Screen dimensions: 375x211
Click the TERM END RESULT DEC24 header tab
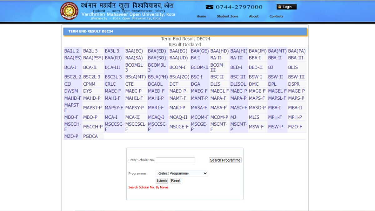click(91, 31)
